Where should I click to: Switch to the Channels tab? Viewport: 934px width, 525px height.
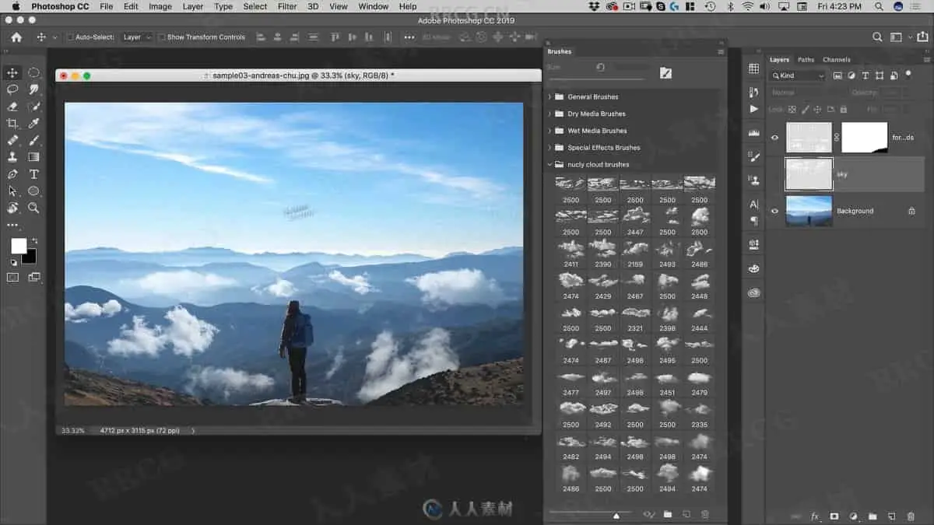[837, 60]
